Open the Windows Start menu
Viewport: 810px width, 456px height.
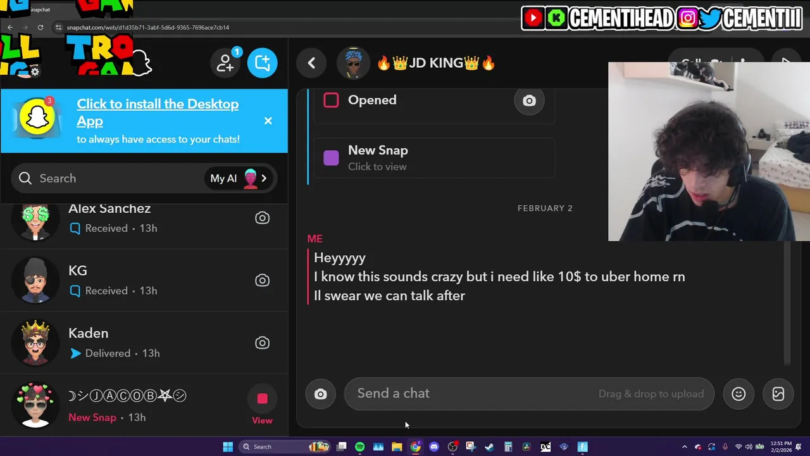click(228, 446)
